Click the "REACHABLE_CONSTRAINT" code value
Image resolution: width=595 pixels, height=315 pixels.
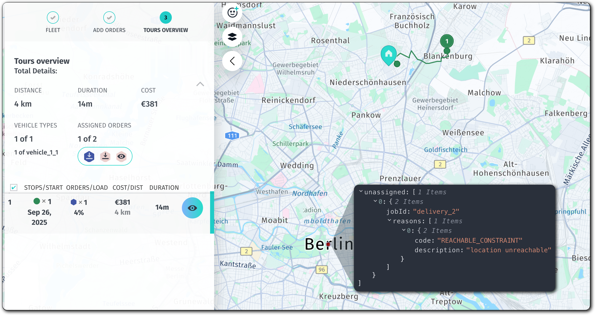click(x=480, y=240)
